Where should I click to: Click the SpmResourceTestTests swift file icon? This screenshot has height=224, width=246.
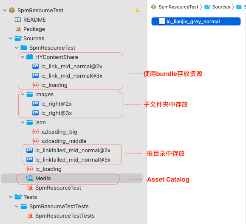coord(30,216)
